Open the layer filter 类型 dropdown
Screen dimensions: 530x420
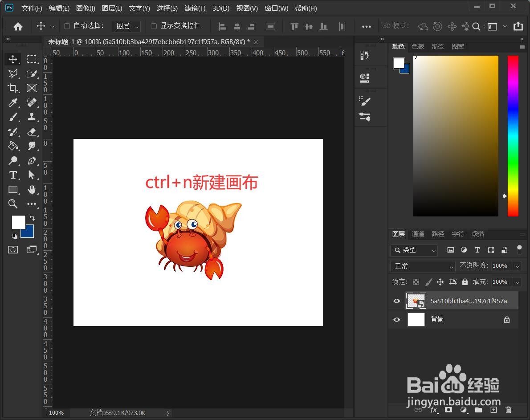pyautogui.click(x=414, y=250)
